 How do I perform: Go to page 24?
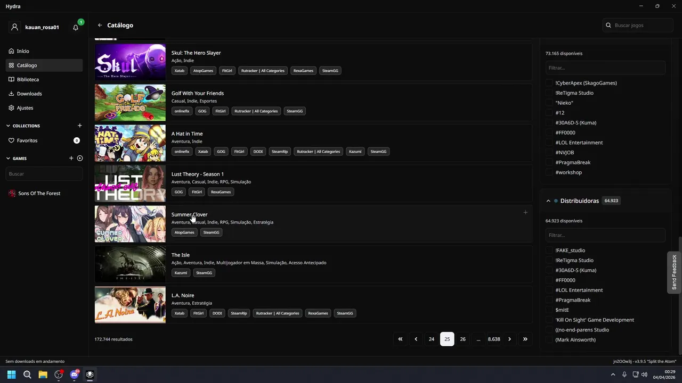coord(432,339)
